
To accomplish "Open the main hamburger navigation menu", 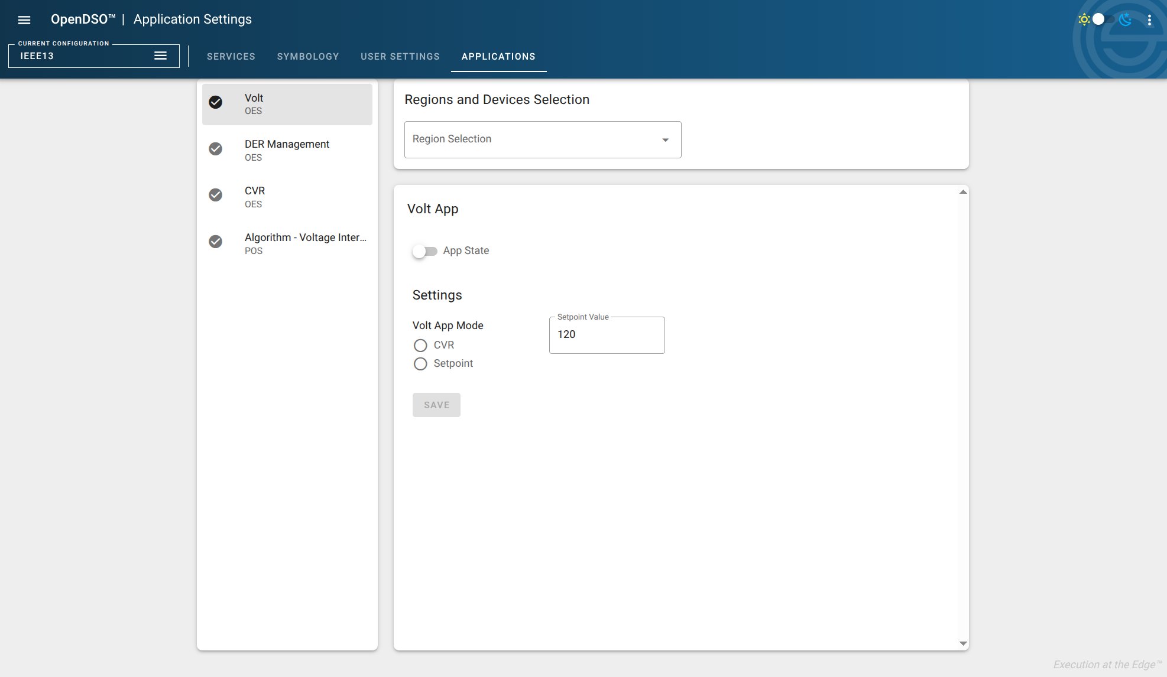I will point(24,20).
